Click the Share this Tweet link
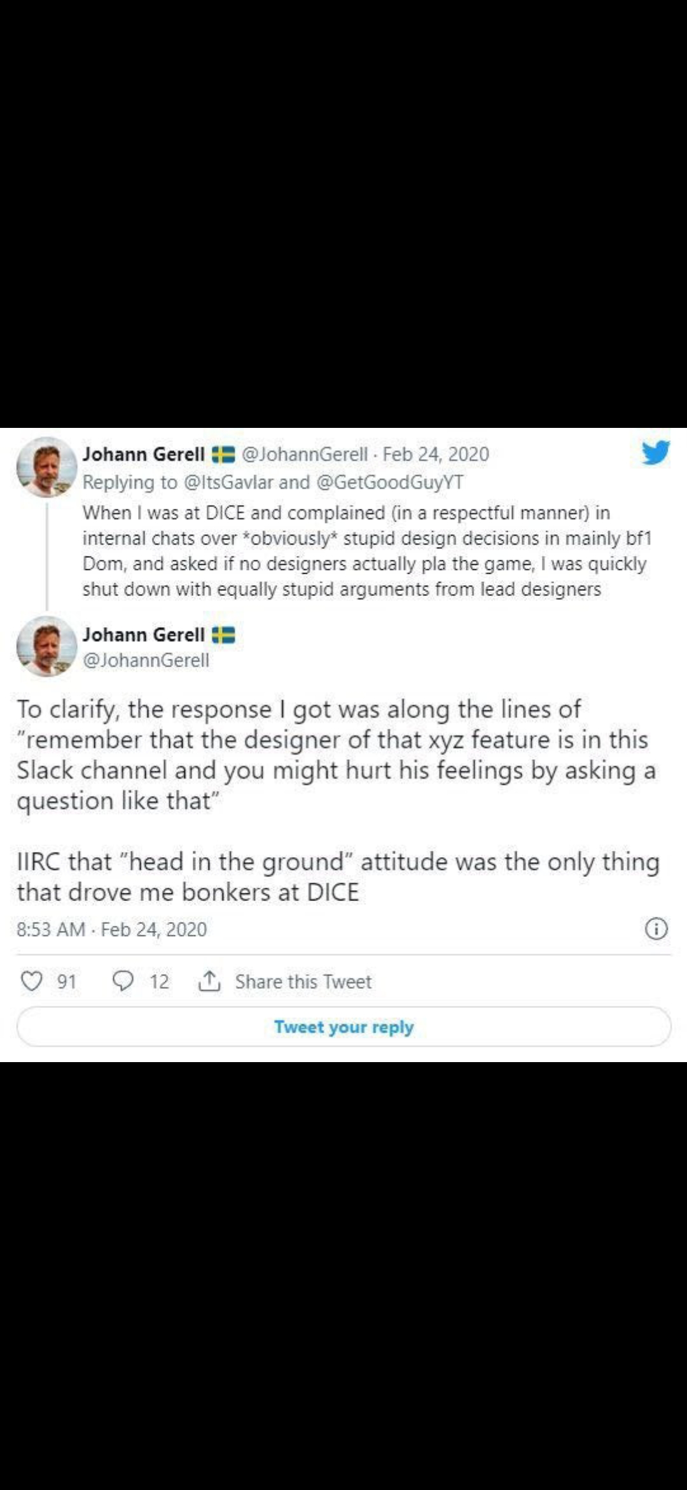Screen dimensions: 687x1490 click(303, 981)
